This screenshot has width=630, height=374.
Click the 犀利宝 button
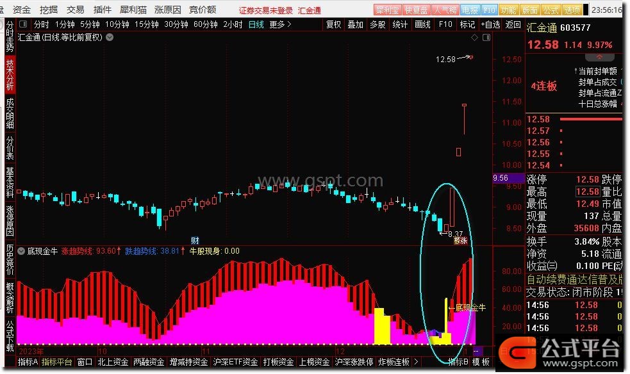tap(387, 10)
